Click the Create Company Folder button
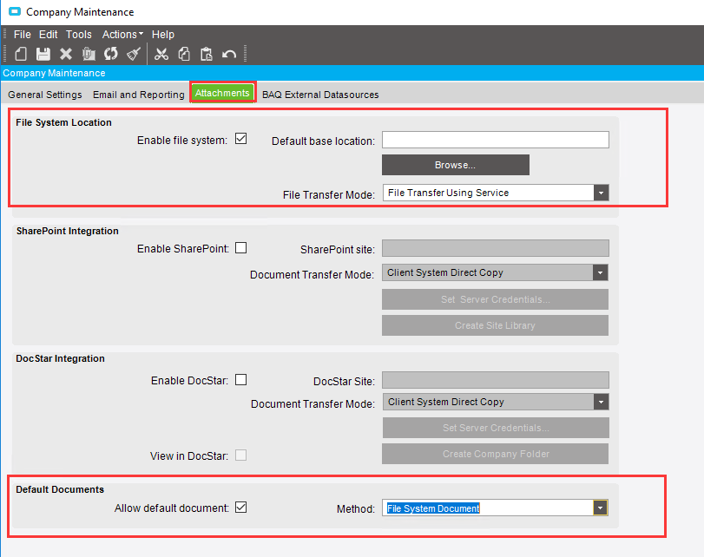Viewport: 704px width, 557px height. tap(495, 454)
